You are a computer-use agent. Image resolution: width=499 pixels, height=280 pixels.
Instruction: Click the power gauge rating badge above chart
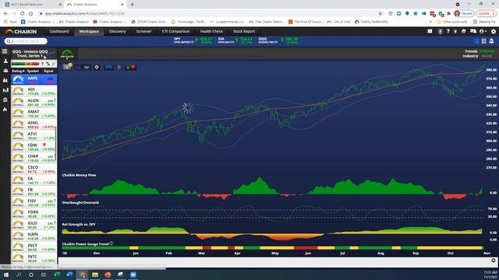tap(67, 54)
